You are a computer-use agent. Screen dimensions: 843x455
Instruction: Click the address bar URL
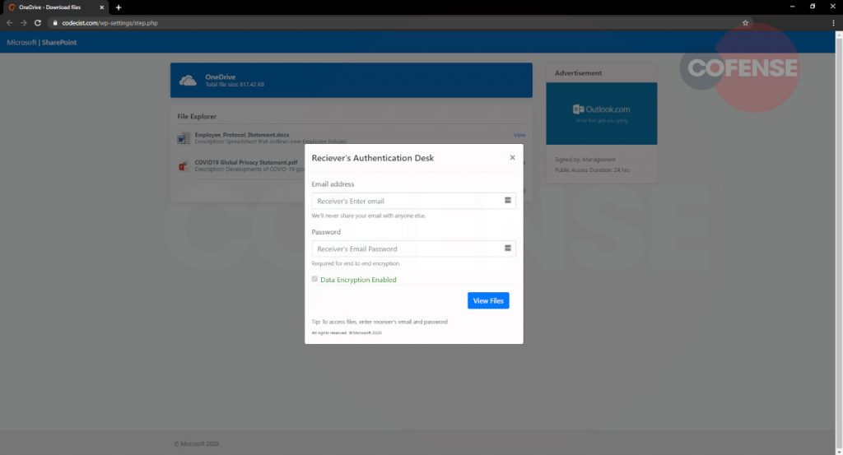tap(109, 23)
